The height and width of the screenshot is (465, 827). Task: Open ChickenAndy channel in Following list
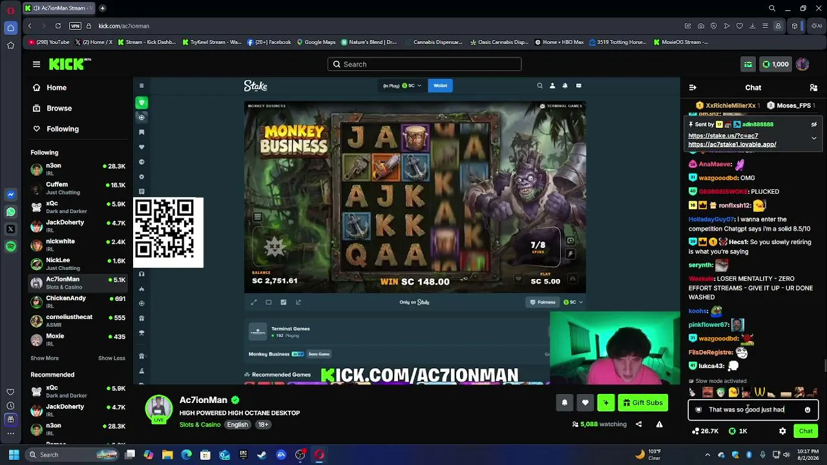pyautogui.click(x=78, y=302)
